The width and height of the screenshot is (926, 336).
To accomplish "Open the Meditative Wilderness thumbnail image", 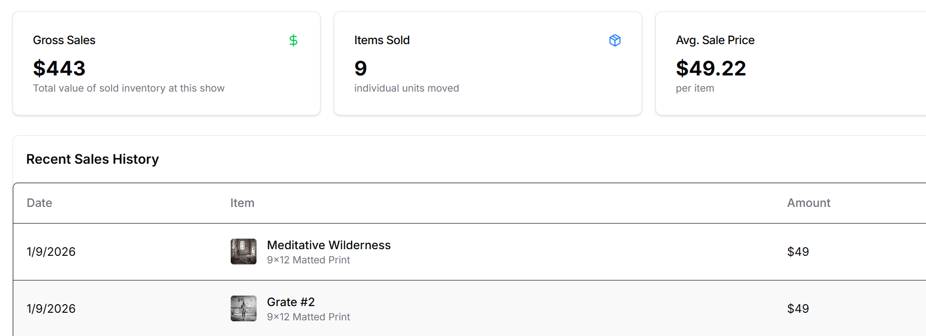I will 244,252.
